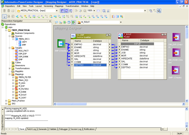Screen dimensions: 189x135
Task: Click the Mapping Designer horizontal scrollbar thumb
Action: 72,104
